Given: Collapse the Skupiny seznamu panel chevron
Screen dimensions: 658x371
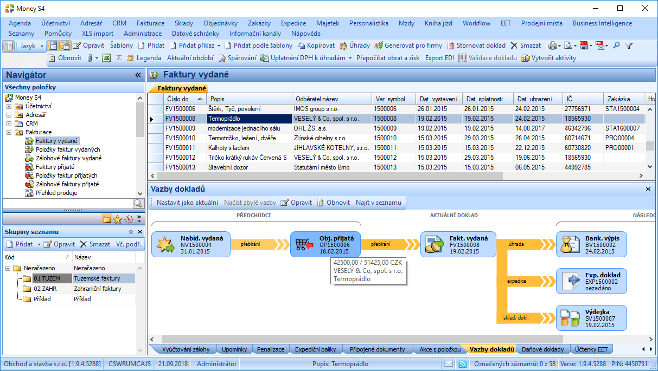Looking at the screenshot, I should pos(131,231).
